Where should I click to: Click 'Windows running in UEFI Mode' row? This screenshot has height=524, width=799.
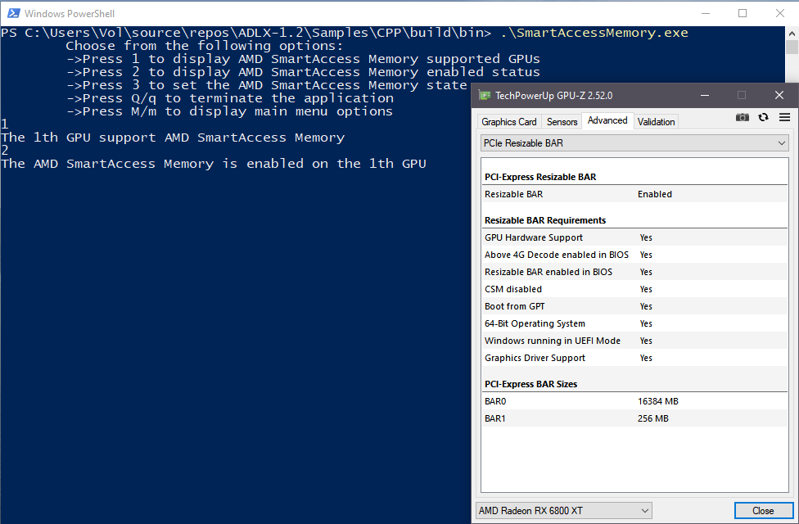634,341
